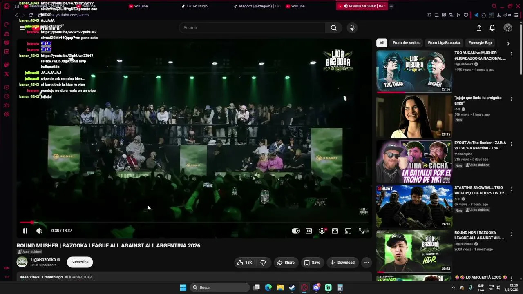Open the Opera sidebar history clock

click(x=7, y=96)
